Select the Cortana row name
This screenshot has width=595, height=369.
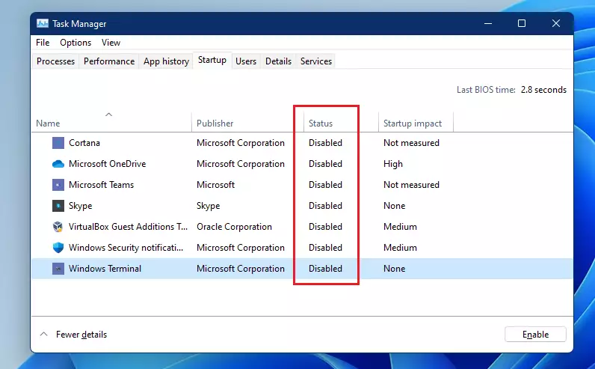pyautogui.click(x=84, y=143)
